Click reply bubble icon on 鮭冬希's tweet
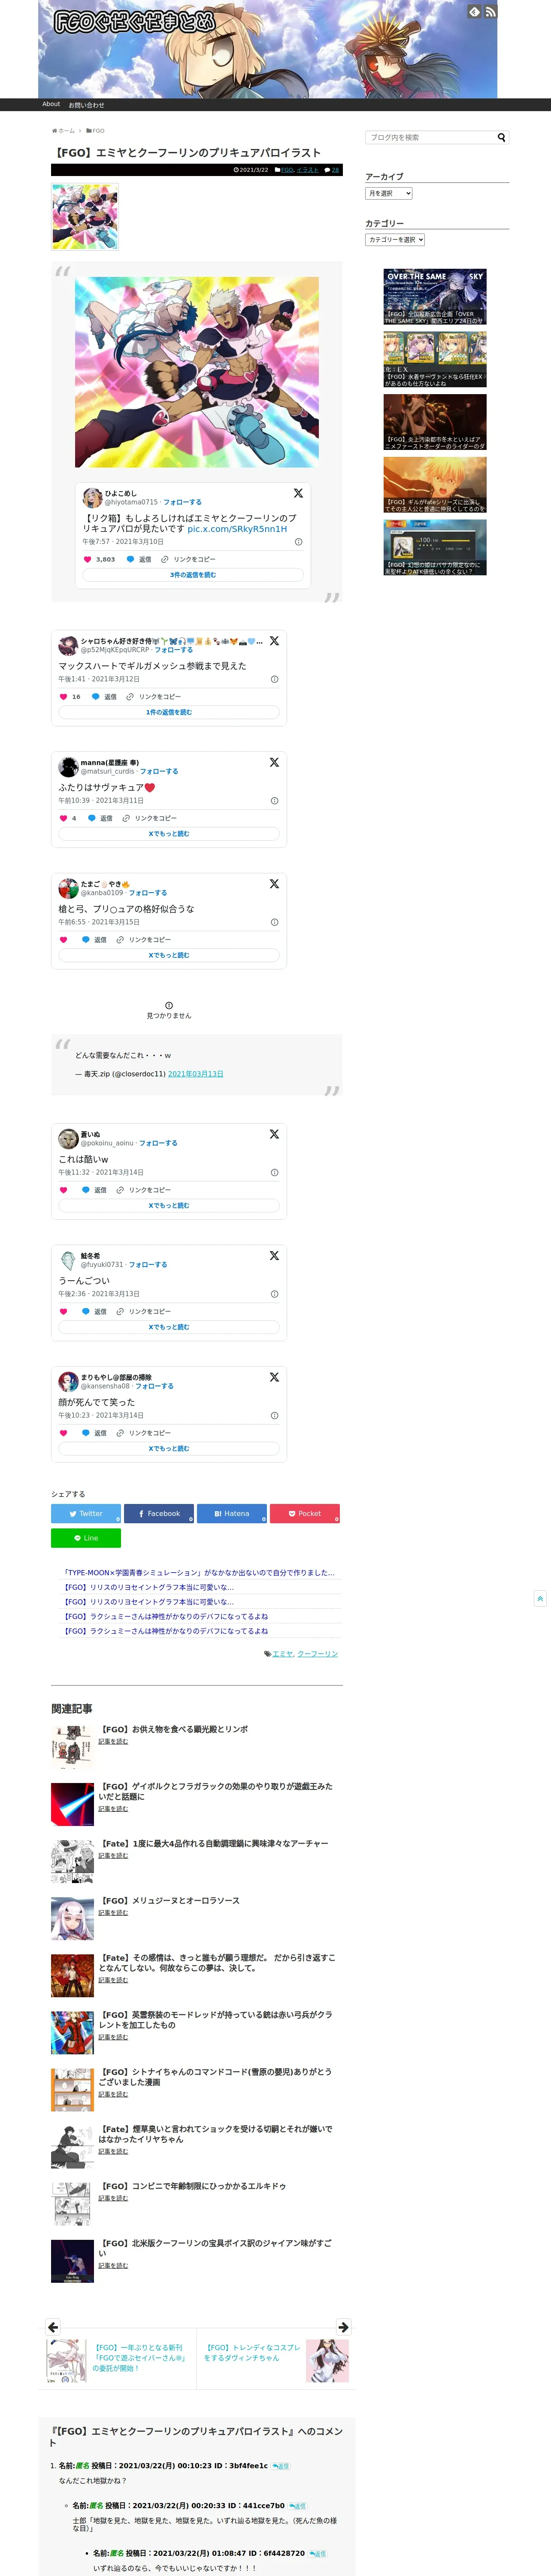The height and width of the screenshot is (2576, 551). pyautogui.click(x=86, y=1311)
